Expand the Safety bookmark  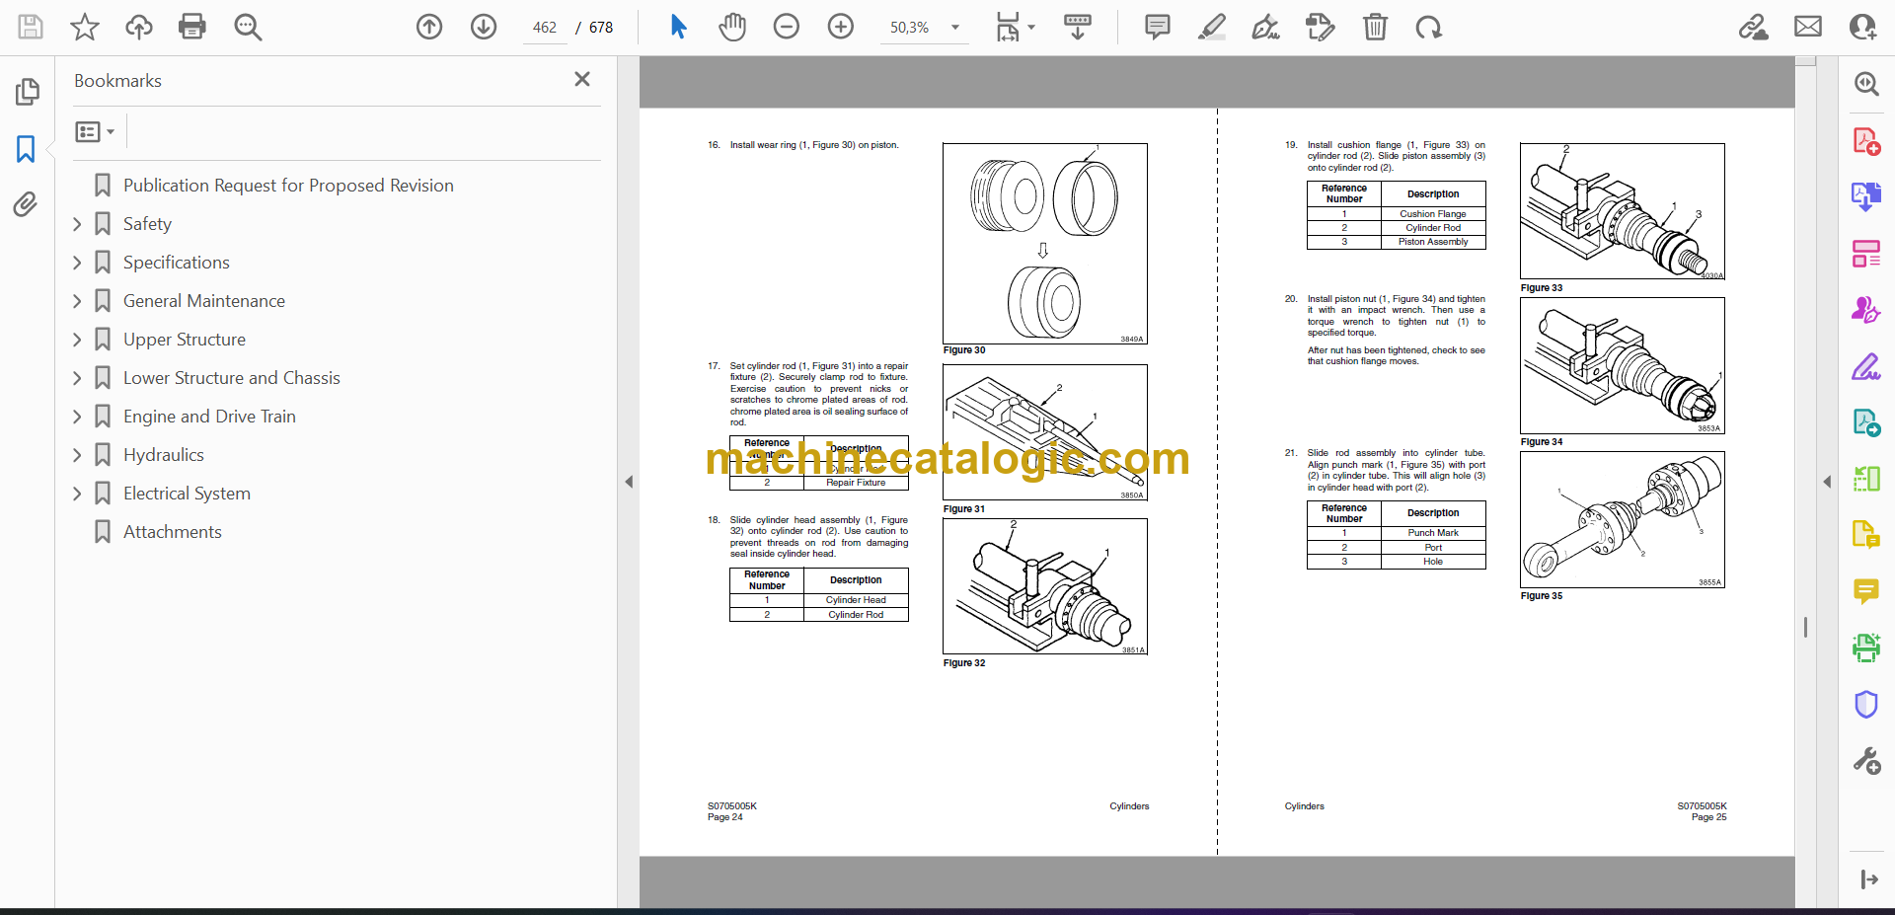pos(77,224)
